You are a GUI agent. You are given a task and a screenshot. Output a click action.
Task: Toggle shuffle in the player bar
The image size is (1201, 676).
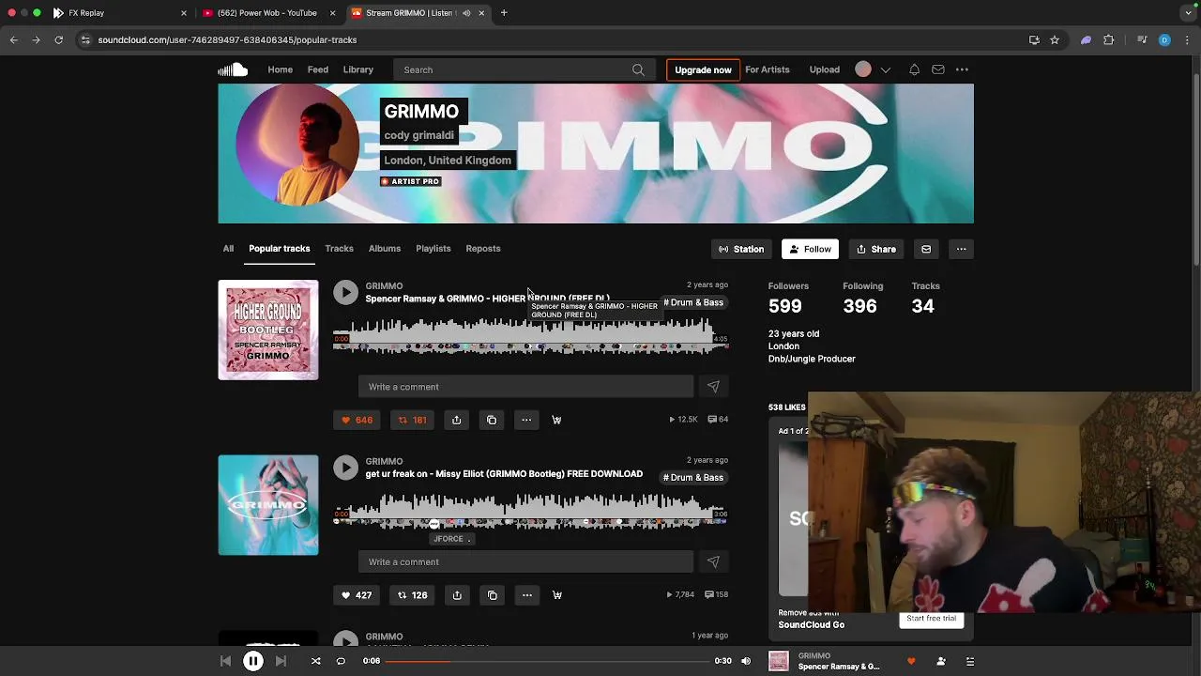[315, 661]
